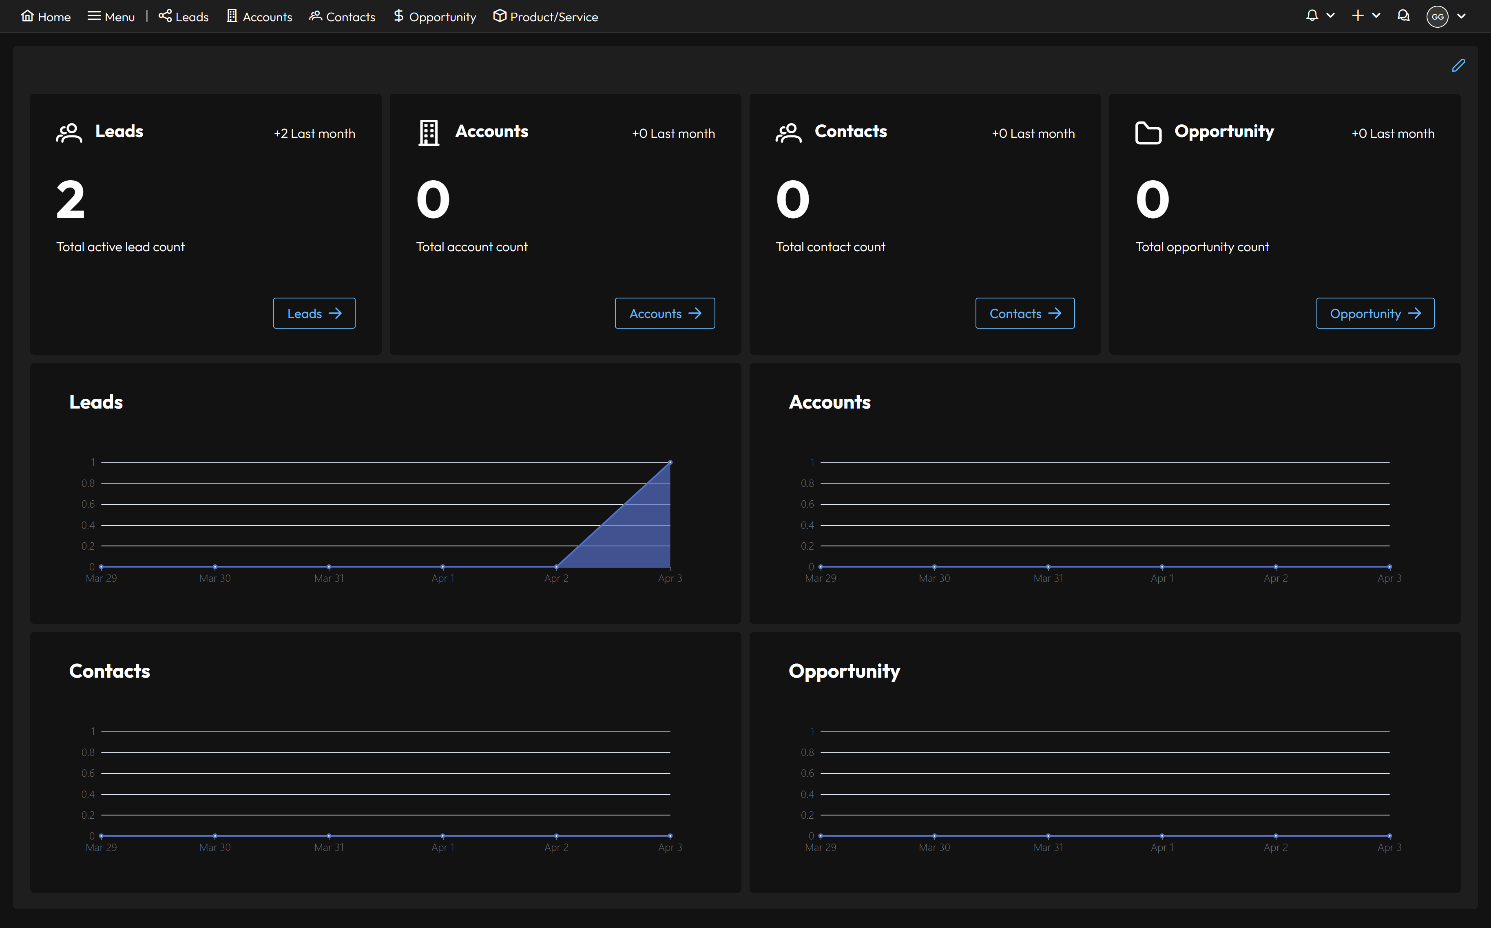Click 'Total opportunity count' text
This screenshot has width=1491, height=928.
coord(1202,247)
